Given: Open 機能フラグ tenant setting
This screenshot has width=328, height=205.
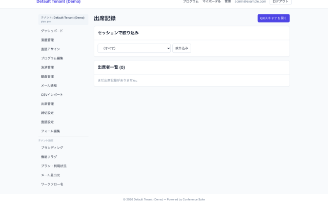Looking at the screenshot, I should pos(63,157).
